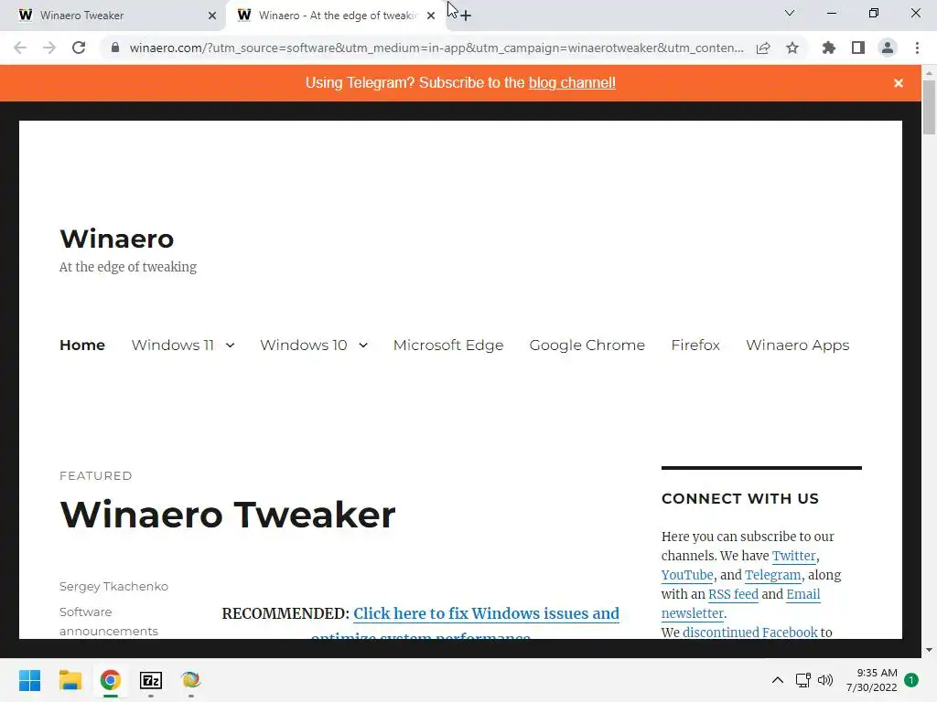Open the volume tray icon
This screenshot has height=702, width=937.
click(x=825, y=680)
